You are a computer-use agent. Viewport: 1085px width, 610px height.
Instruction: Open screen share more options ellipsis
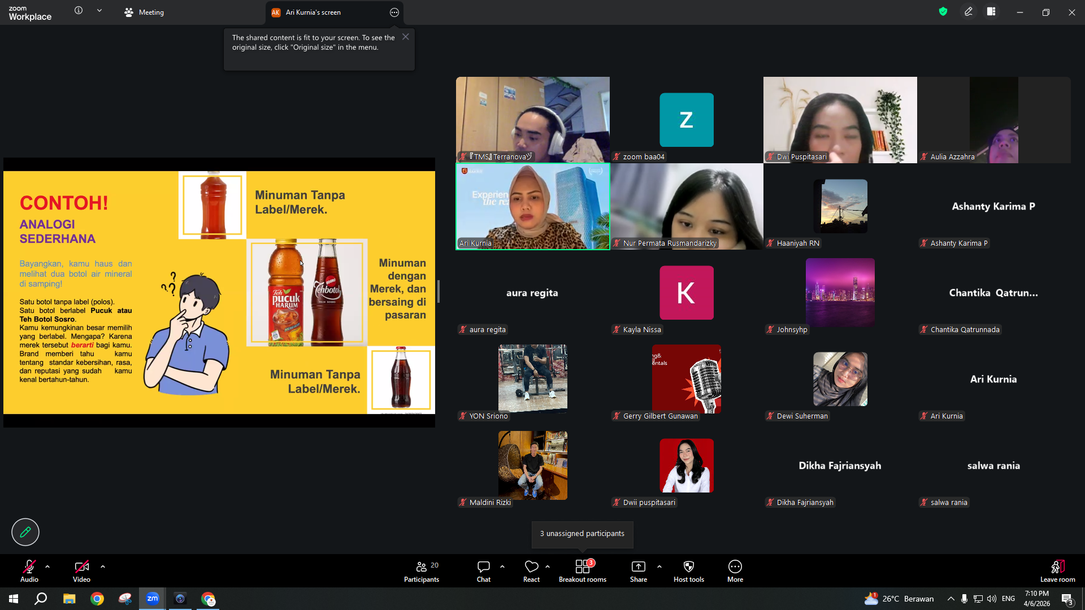394,12
